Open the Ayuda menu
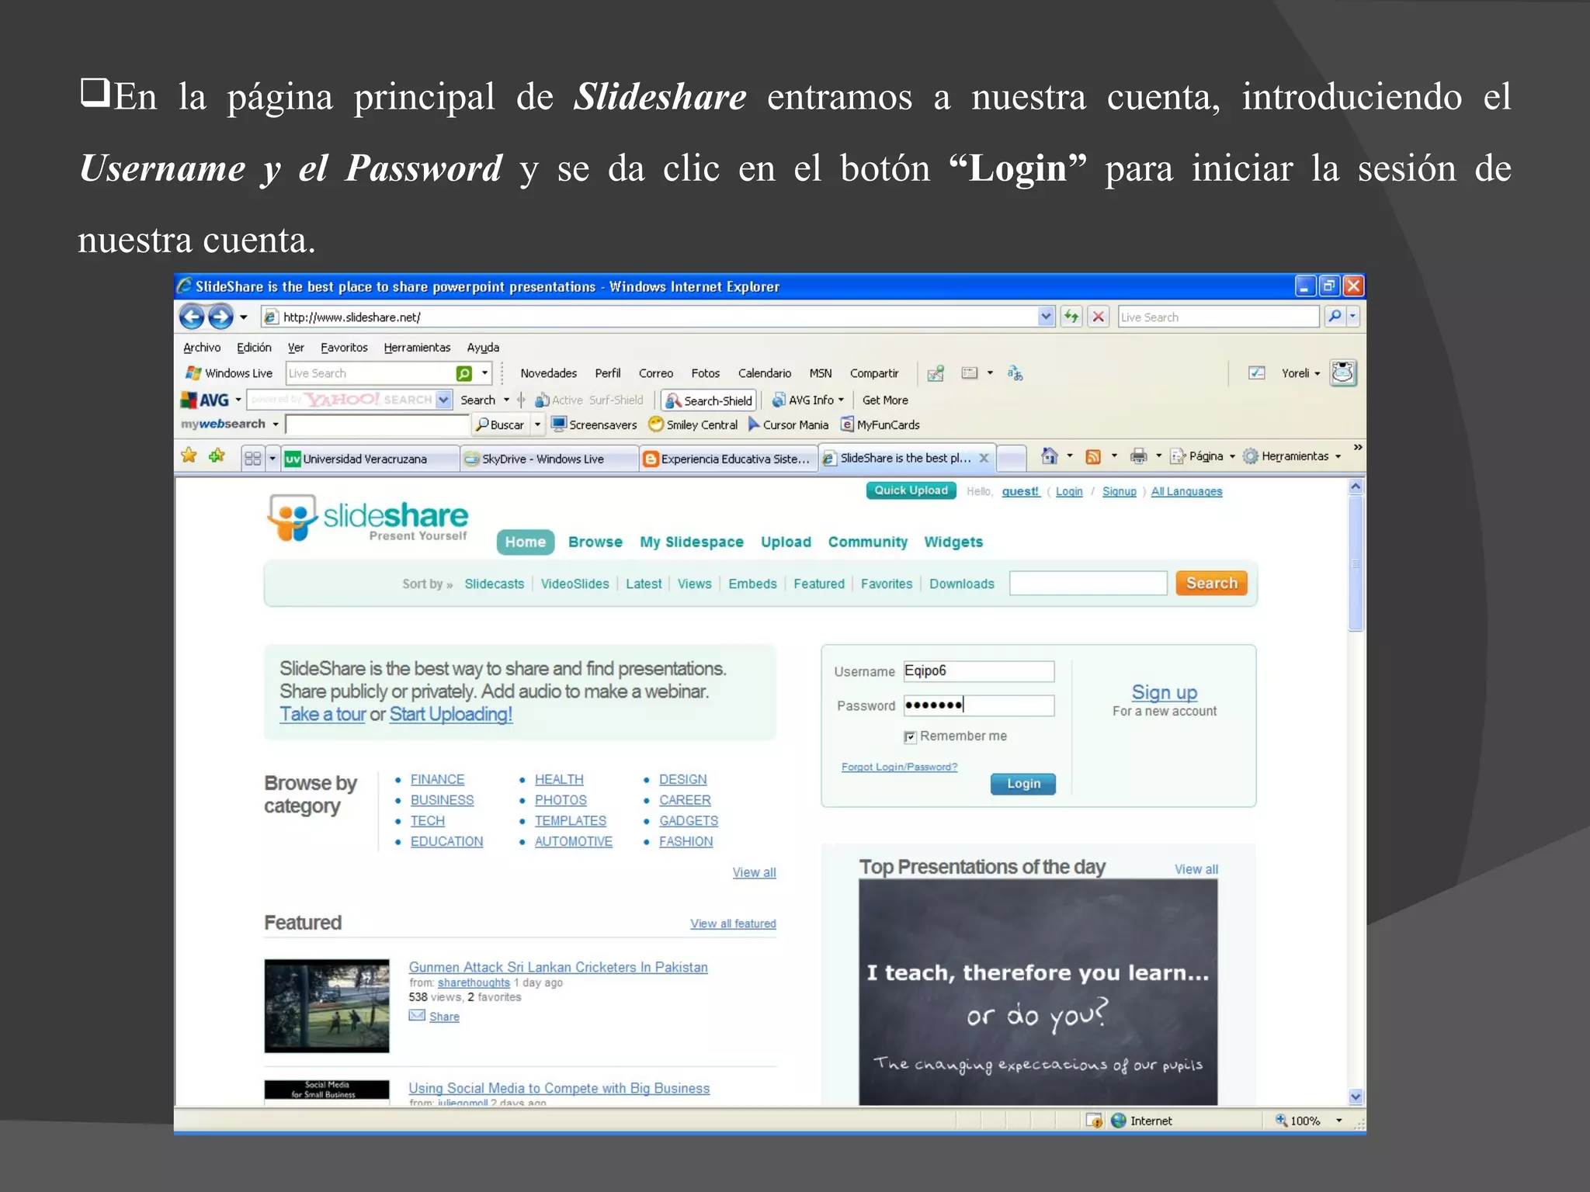Viewport: 1590px width, 1192px height. (483, 348)
